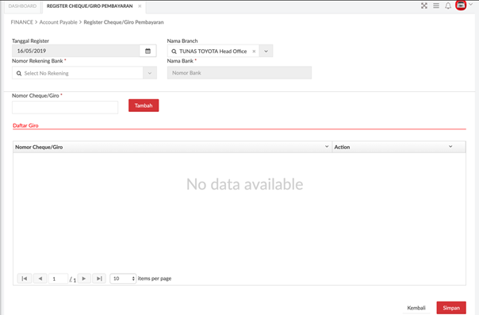Viewport: 479px width, 315px height.
Task: Click the search icon in Nama Branch
Action: 174,52
